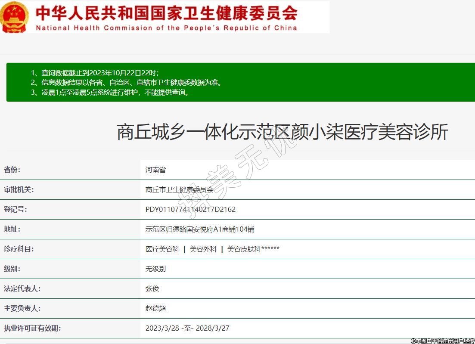Select the third notice about system maintenance hours

point(110,92)
